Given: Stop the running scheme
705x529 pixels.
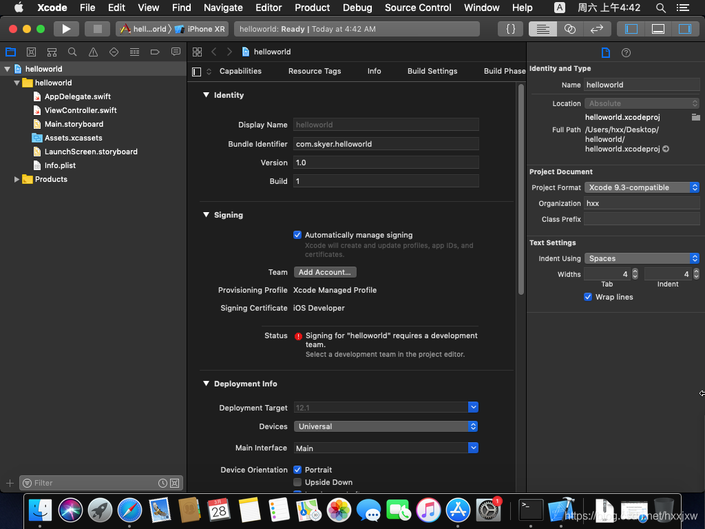Looking at the screenshot, I should 97,29.
